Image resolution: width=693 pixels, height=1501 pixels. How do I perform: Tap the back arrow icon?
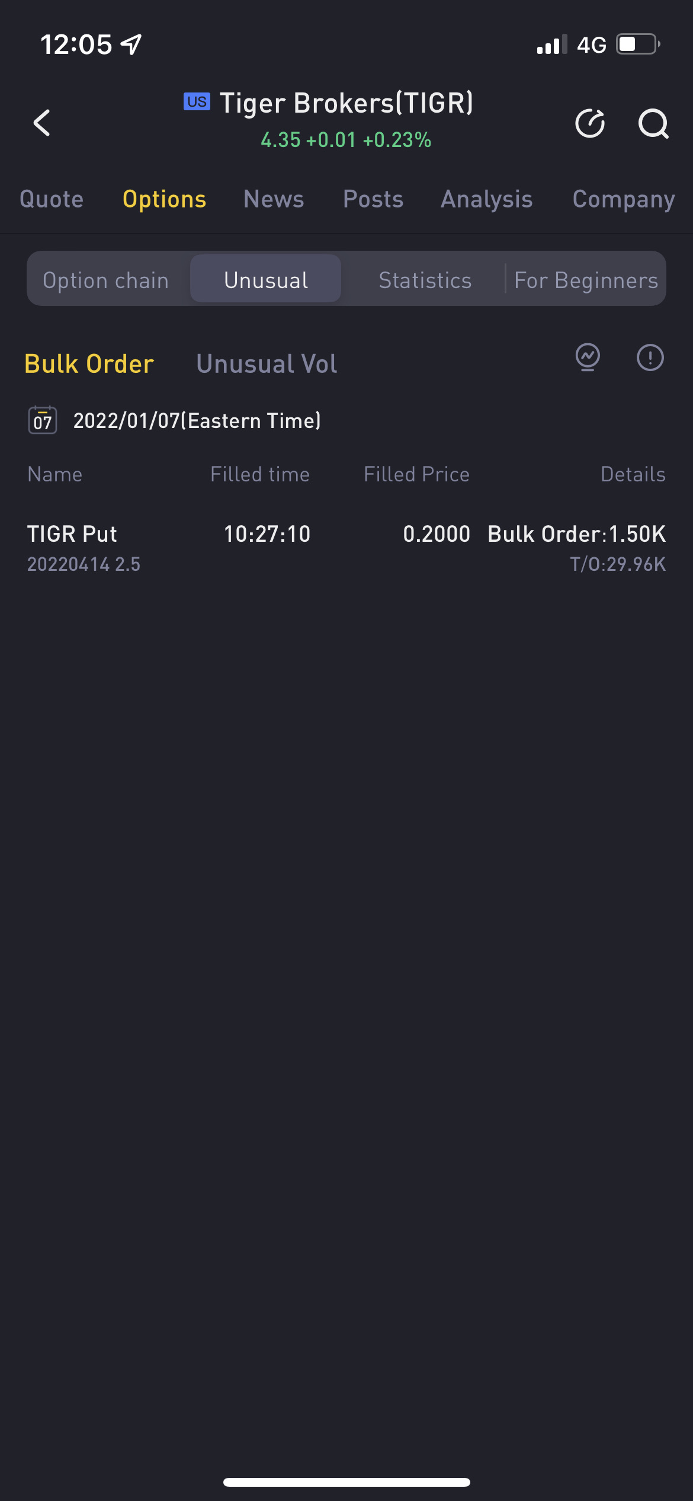42,123
